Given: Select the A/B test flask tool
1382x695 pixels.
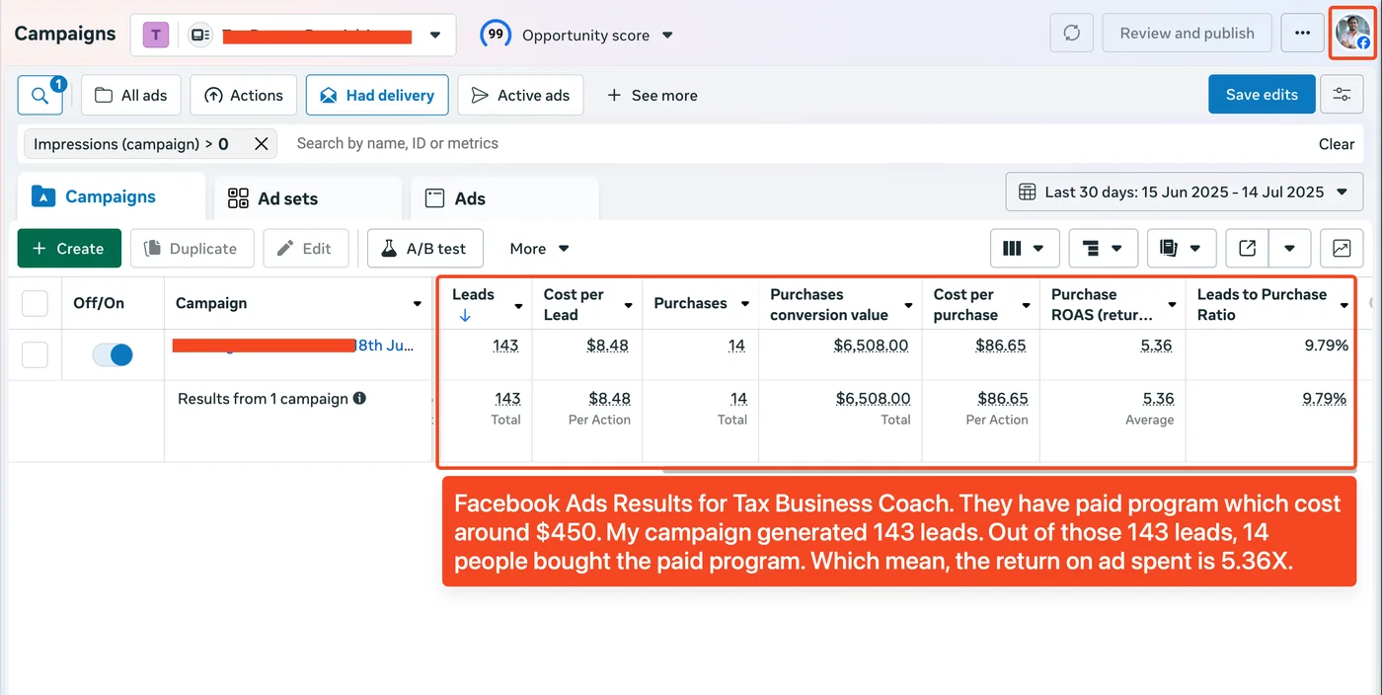Looking at the screenshot, I should click(424, 248).
